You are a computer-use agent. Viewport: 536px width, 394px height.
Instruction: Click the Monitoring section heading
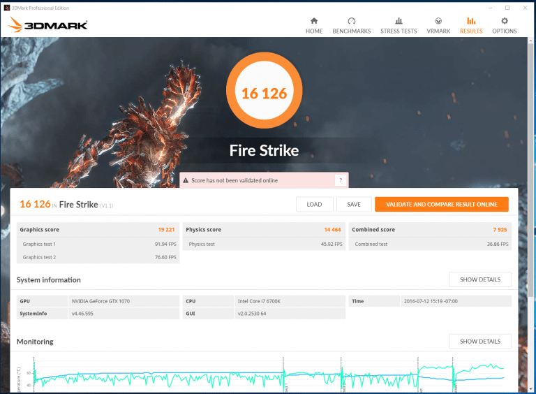point(35,342)
